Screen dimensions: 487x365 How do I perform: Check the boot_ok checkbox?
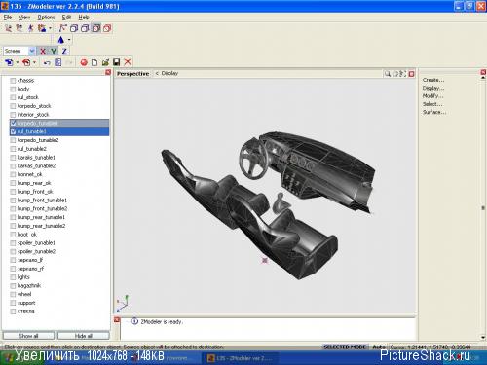[x=13, y=235]
